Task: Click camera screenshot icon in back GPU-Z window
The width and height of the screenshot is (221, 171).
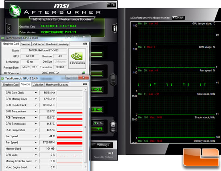Action: point(85,44)
